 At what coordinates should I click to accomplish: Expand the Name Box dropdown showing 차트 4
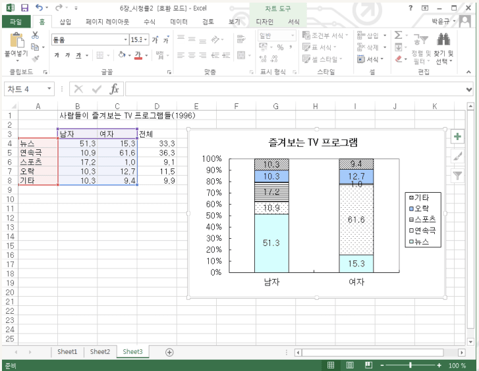tap(50, 89)
